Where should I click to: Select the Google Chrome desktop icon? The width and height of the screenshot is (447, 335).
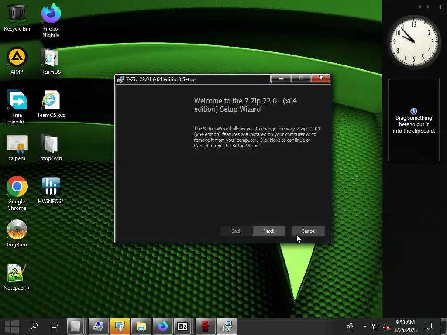17,194
